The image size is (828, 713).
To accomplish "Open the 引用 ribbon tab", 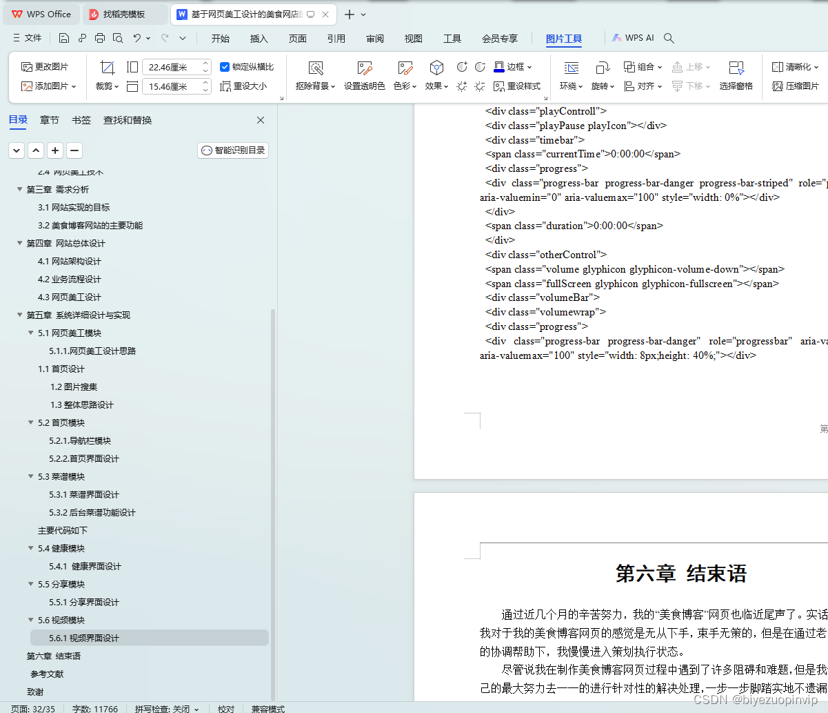I will click(x=336, y=39).
